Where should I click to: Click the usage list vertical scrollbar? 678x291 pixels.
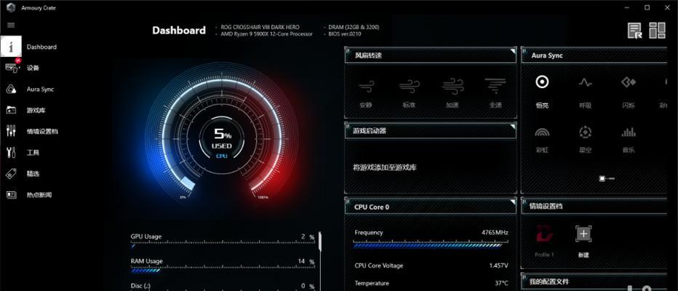(x=320, y=242)
